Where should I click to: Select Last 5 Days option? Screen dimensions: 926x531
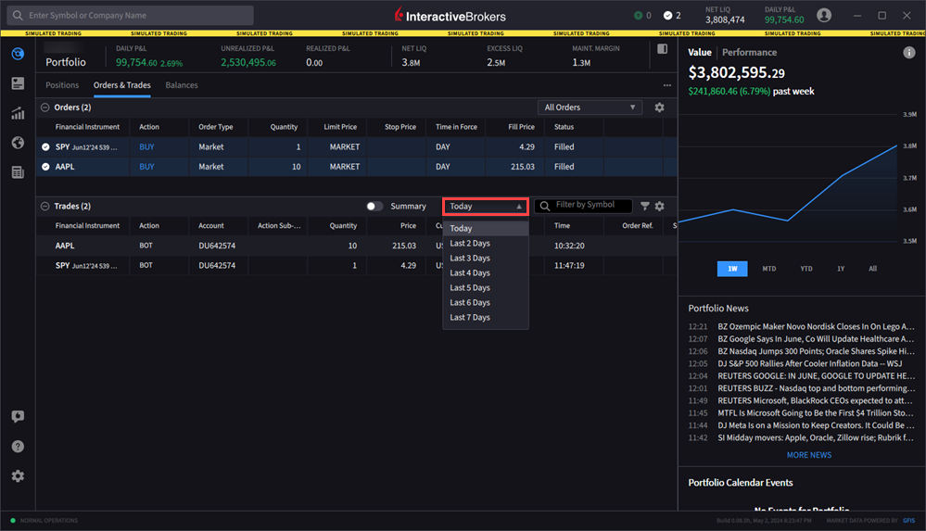[x=486, y=287]
